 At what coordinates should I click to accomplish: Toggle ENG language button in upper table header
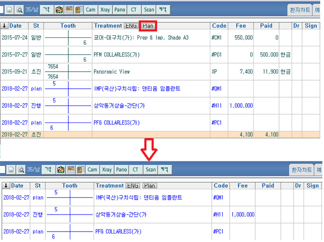tap(132, 25)
